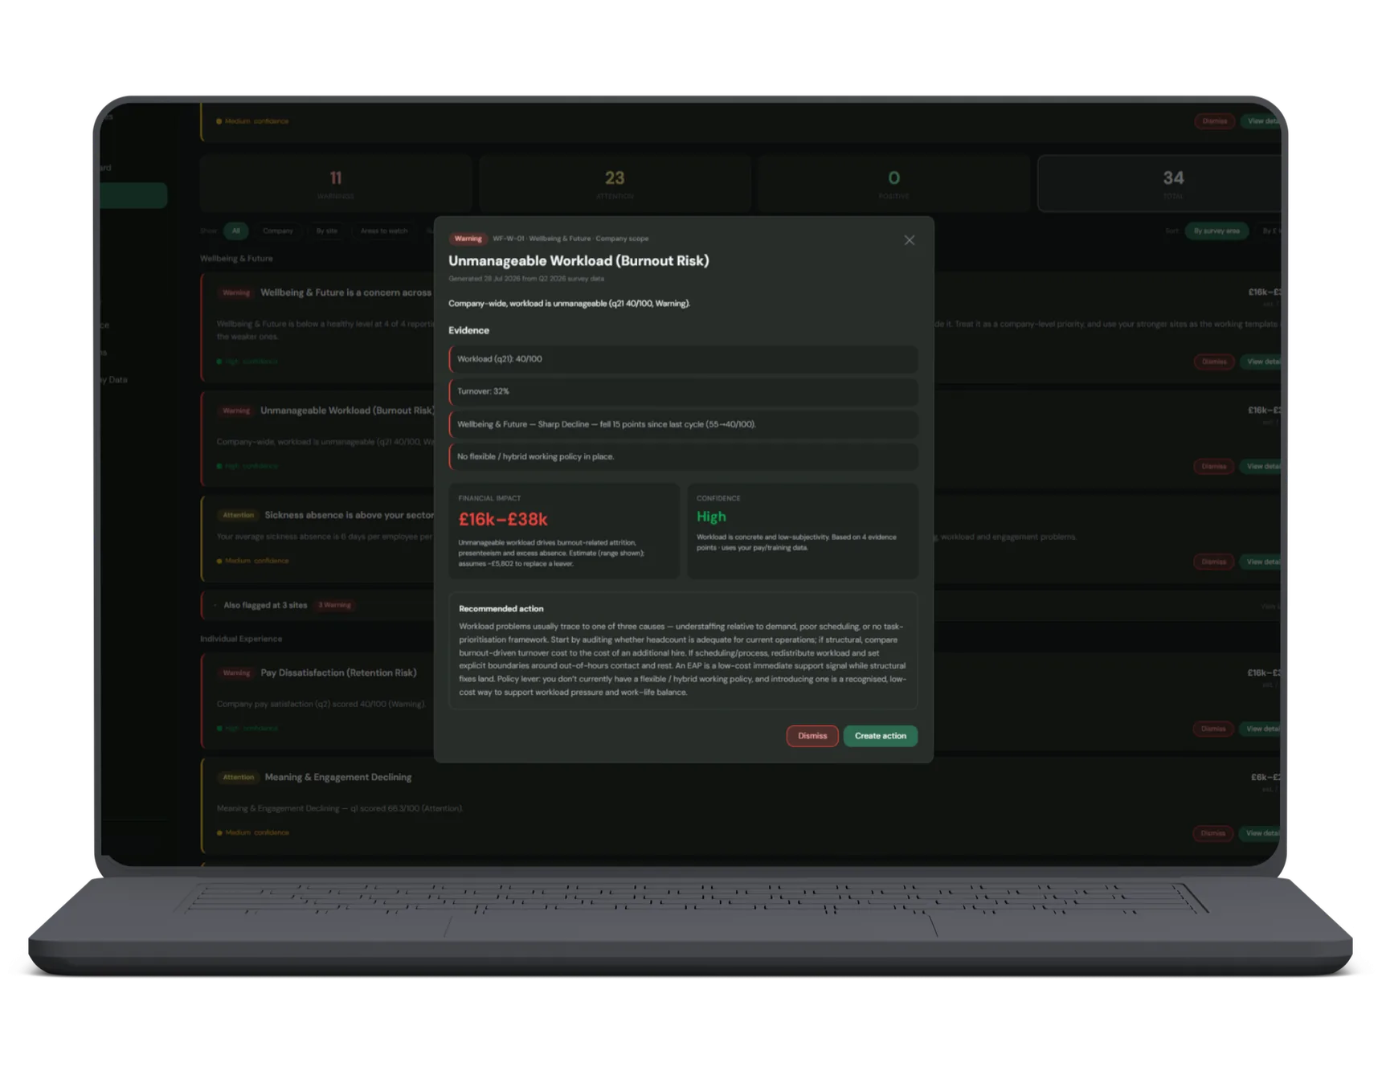Click Create action in the dialog
The height and width of the screenshot is (1075, 1382).
[880, 736]
